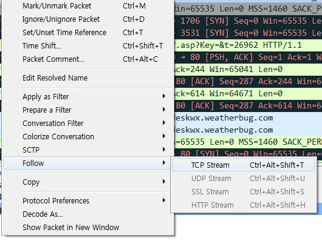The image size is (322, 244).
Task: Follow the TCP Stream
Action: 244,165
